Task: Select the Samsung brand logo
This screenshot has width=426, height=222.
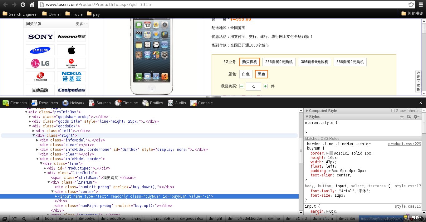Action: click(x=41, y=50)
